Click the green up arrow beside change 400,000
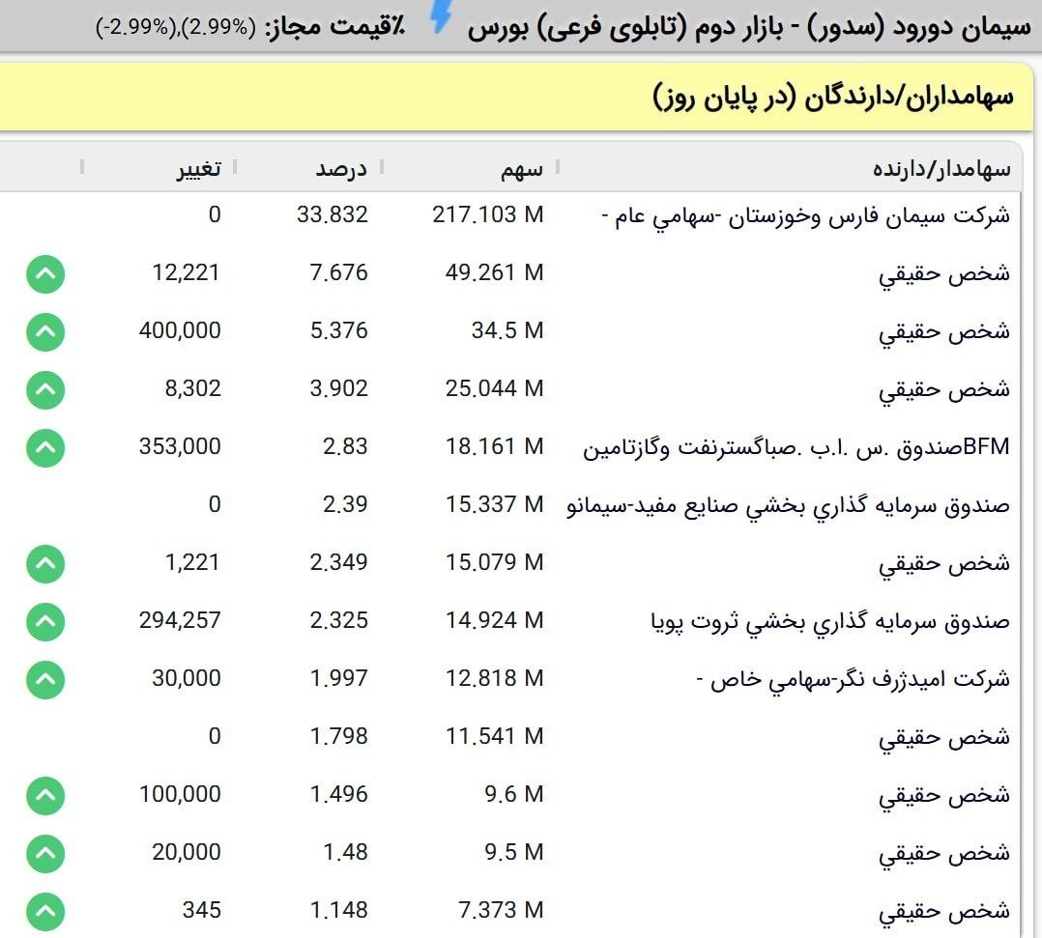The height and width of the screenshot is (938, 1042). pos(45,331)
